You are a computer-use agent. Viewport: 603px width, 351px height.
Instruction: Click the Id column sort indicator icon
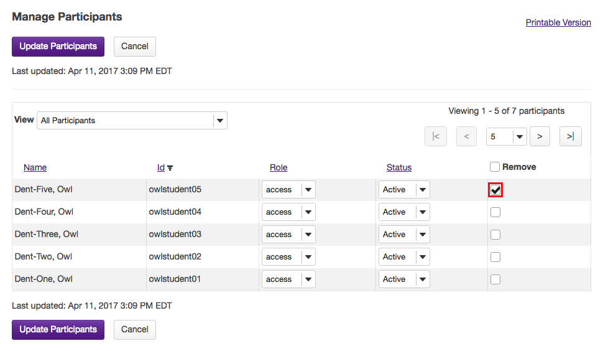tap(170, 168)
